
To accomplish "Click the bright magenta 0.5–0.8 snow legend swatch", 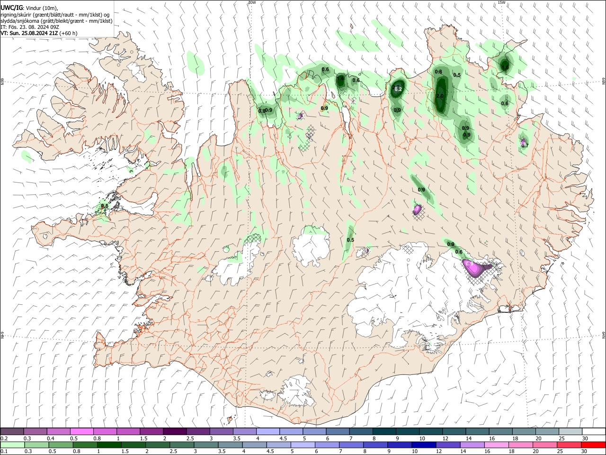I will click(81, 431).
